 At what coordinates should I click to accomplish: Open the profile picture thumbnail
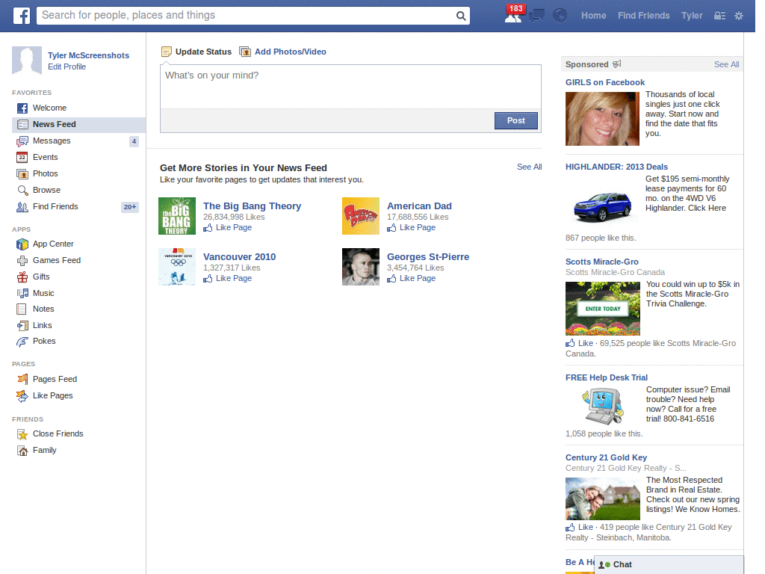point(27,61)
